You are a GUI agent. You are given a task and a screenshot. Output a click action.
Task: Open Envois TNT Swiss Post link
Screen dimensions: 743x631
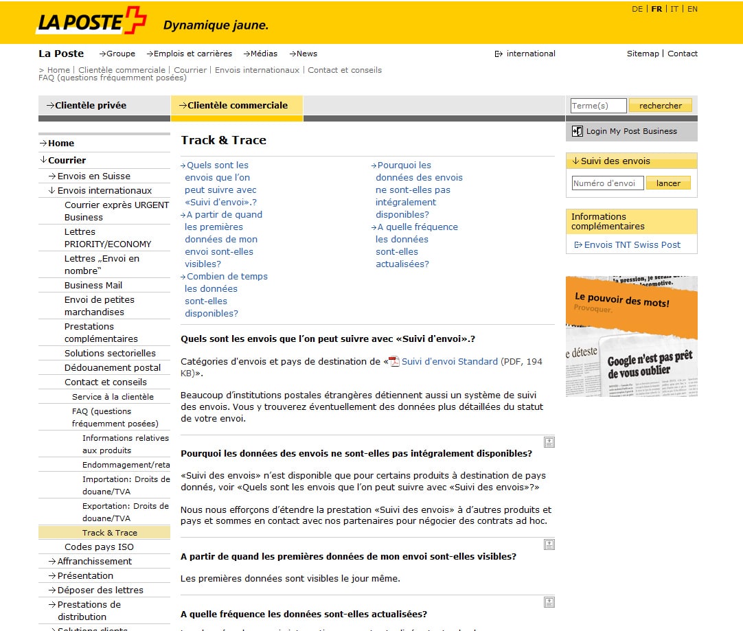click(632, 245)
